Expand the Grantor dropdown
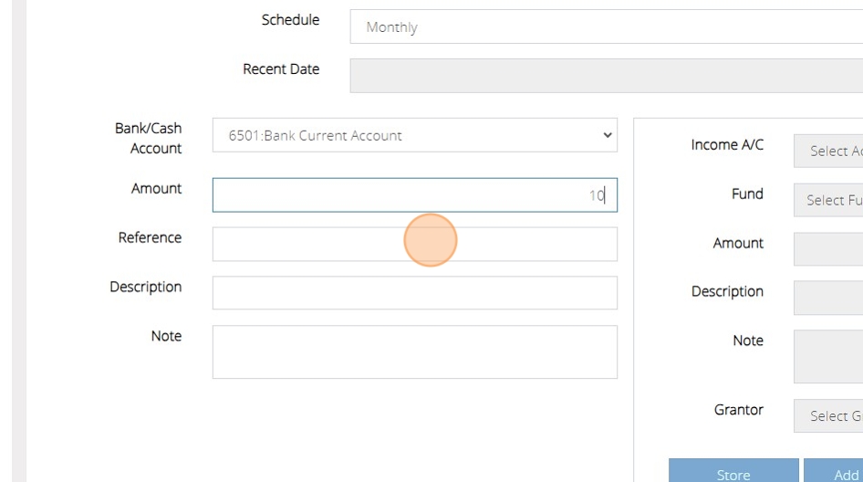863x482 pixels. coord(828,415)
